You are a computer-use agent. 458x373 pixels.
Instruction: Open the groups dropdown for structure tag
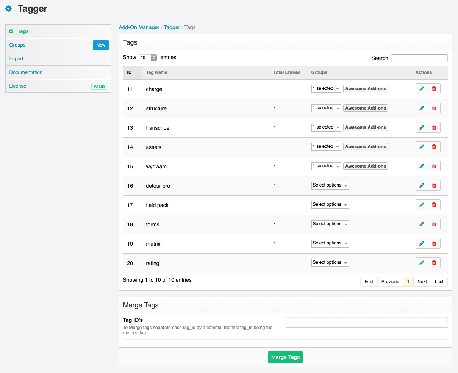(x=326, y=108)
